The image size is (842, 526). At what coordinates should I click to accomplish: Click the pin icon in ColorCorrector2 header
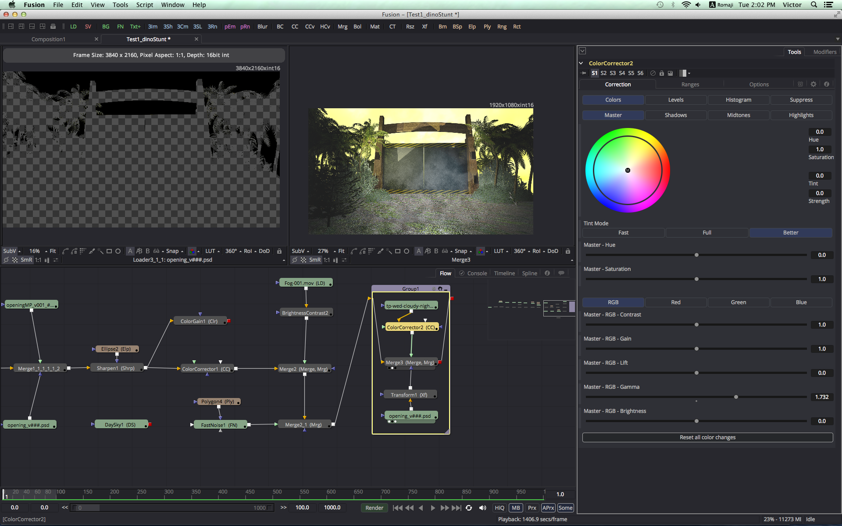(x=584, y=73)
